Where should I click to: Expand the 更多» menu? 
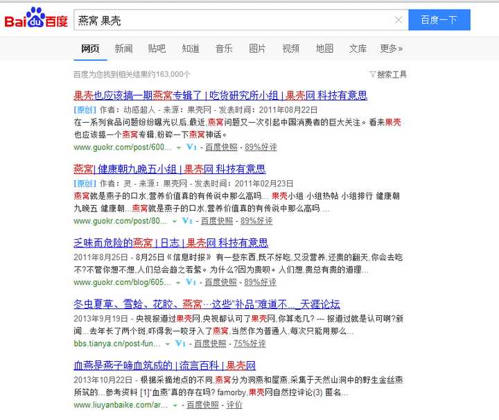392,49
